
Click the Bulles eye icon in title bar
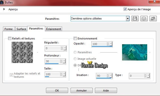pos(2,2)
